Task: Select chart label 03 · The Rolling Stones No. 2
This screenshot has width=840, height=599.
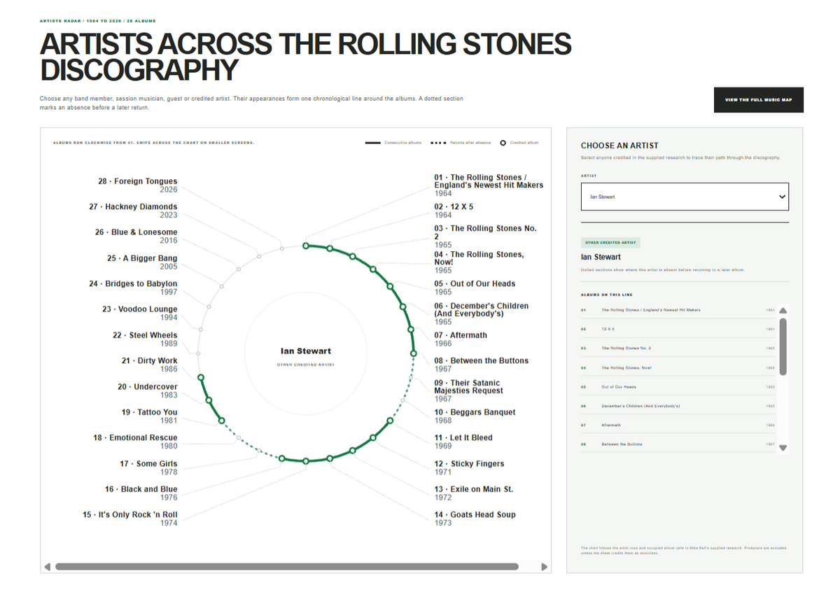Action: [486, 237]
